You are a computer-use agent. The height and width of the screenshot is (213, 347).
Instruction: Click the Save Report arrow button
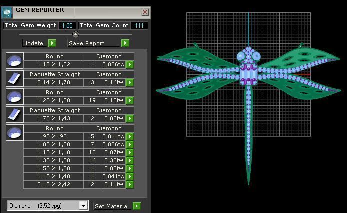(x=125, y=43)
